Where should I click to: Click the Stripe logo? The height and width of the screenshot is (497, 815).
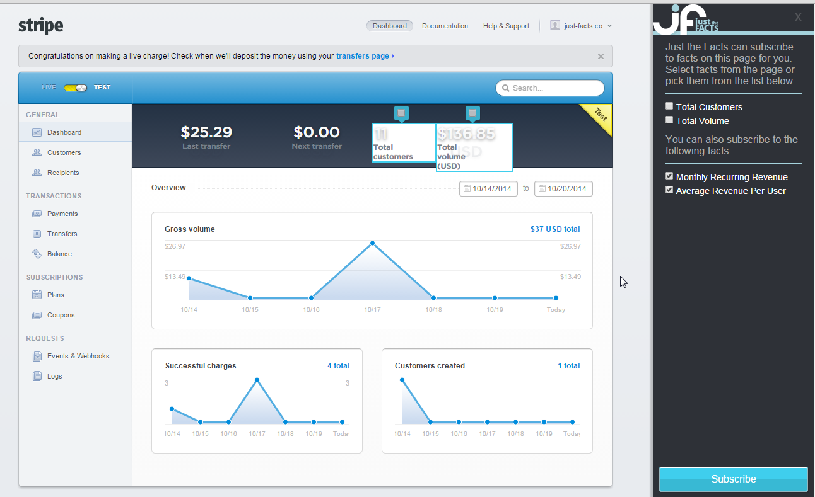[40, 26]
